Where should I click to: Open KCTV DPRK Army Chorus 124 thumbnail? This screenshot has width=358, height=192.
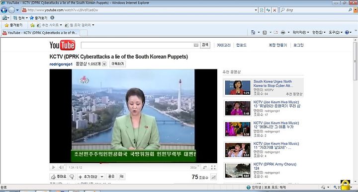238,170
